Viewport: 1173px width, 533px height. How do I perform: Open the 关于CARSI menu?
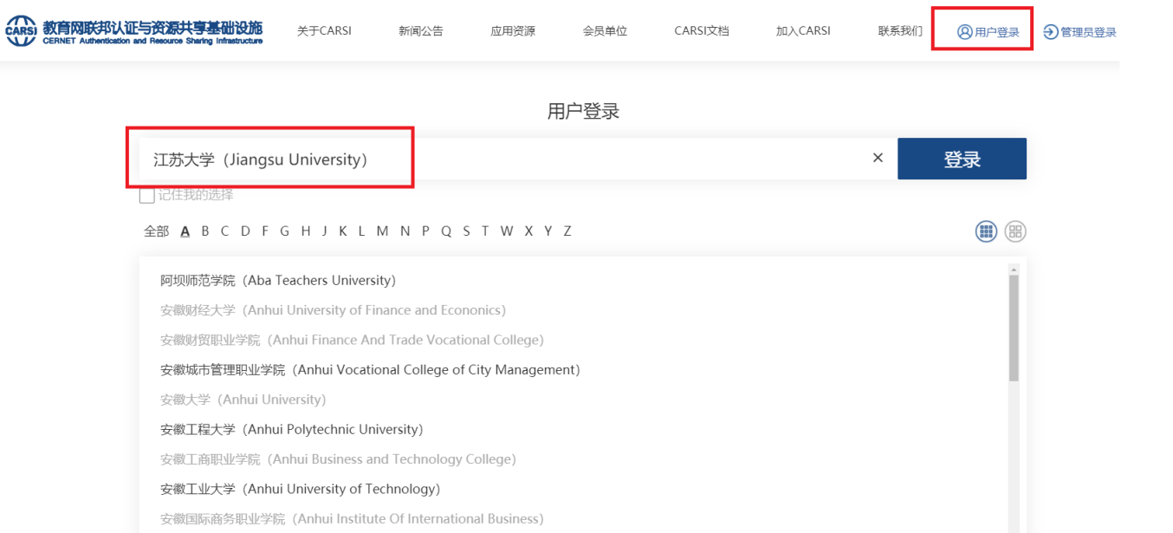click(324, 31)
